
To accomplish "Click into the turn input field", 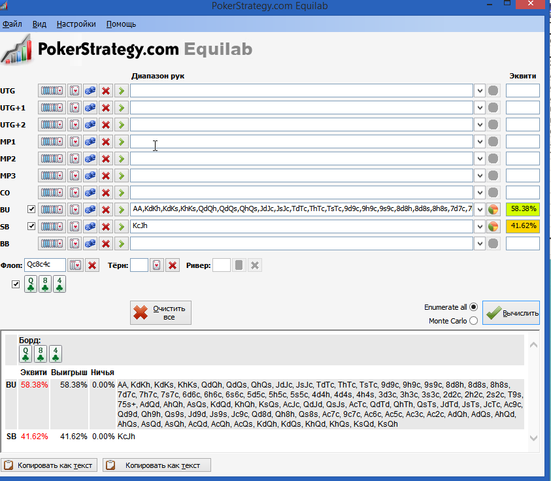I will (x=139, y=265).
